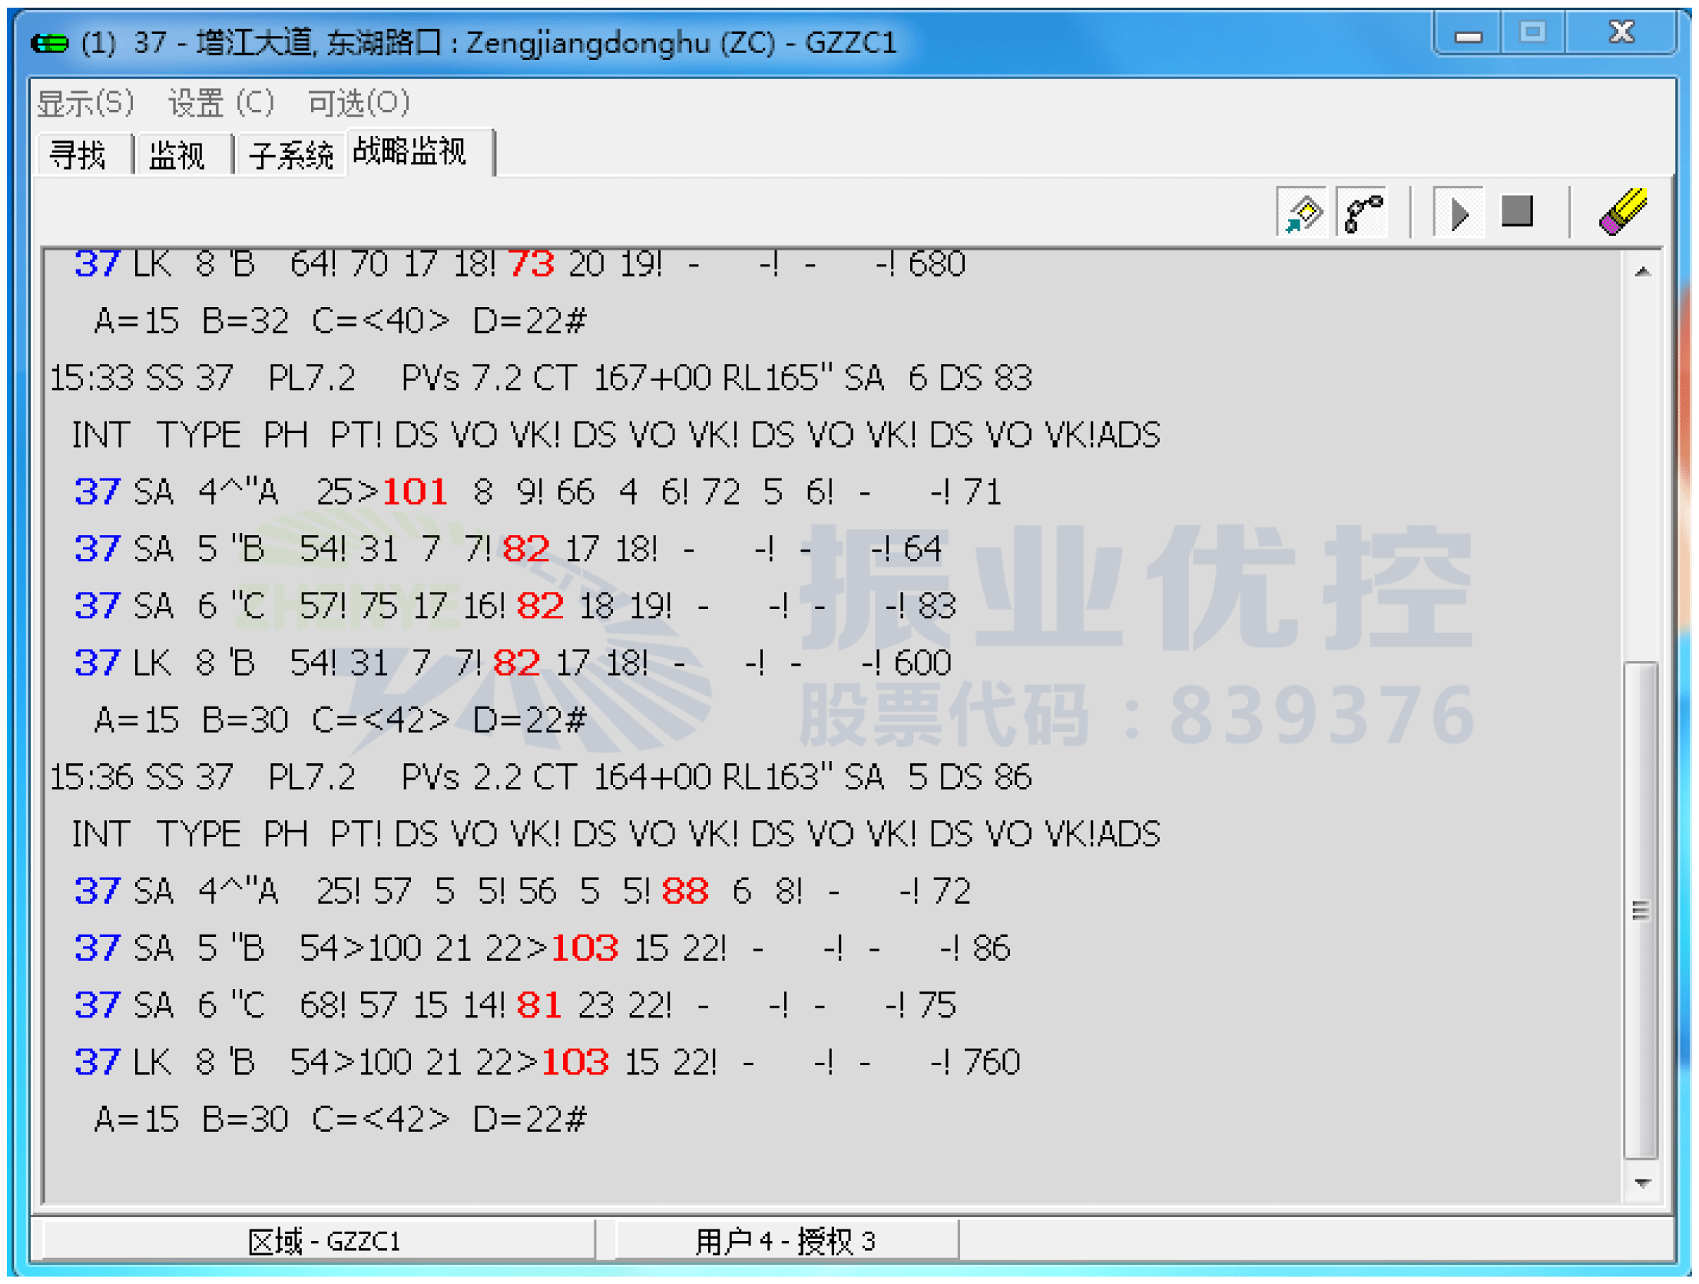Click the line A=15 B=32 C=<40> D=22#

click(340, 322)
